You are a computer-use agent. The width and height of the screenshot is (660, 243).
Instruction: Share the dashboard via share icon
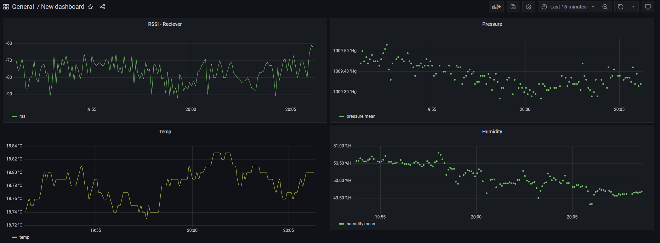[x=102, y=7]
